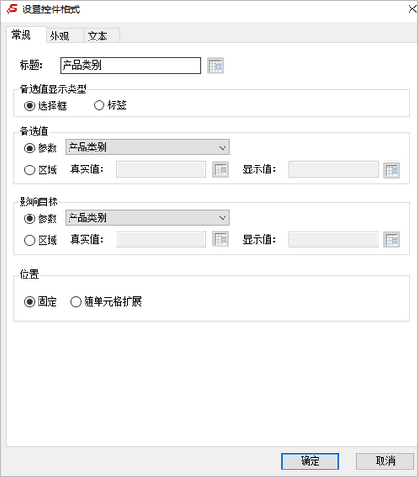Click cell picker icon for 备选值 真实值
418x477 pixels.
(221, 169)
